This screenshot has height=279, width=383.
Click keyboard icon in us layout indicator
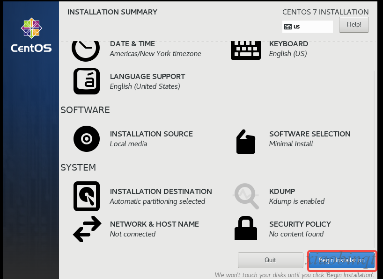(x=288, y=27)
